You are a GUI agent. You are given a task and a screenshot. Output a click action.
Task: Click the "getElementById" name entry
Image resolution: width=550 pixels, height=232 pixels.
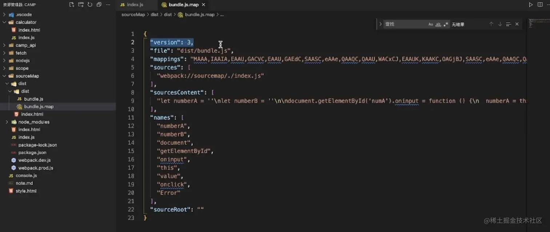tap(183, 151)
